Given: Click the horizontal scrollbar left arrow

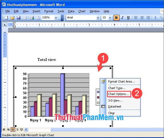Looking at the screenshot, I should pos(26,129).
